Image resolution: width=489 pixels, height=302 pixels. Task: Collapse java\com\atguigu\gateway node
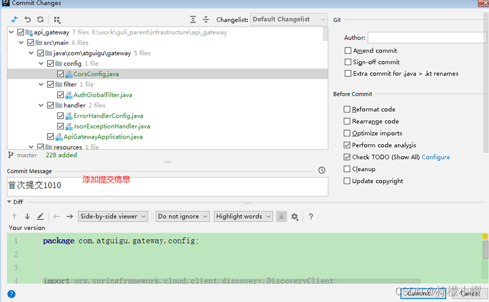coord(31,53)
